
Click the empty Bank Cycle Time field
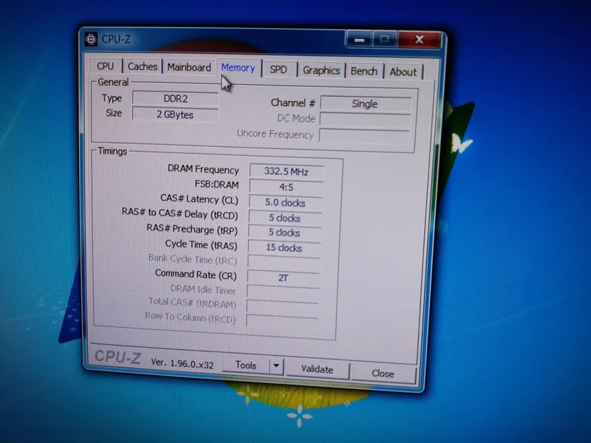[284, 263]
